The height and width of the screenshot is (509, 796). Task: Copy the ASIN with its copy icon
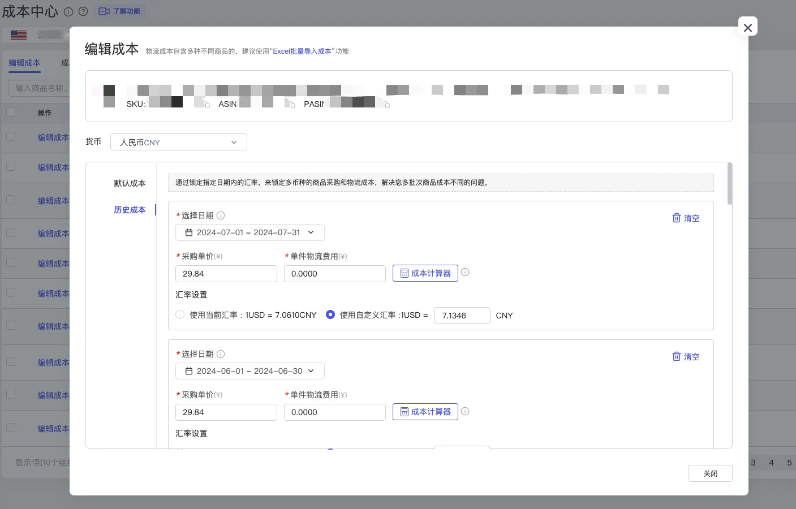tap(292, 105)
